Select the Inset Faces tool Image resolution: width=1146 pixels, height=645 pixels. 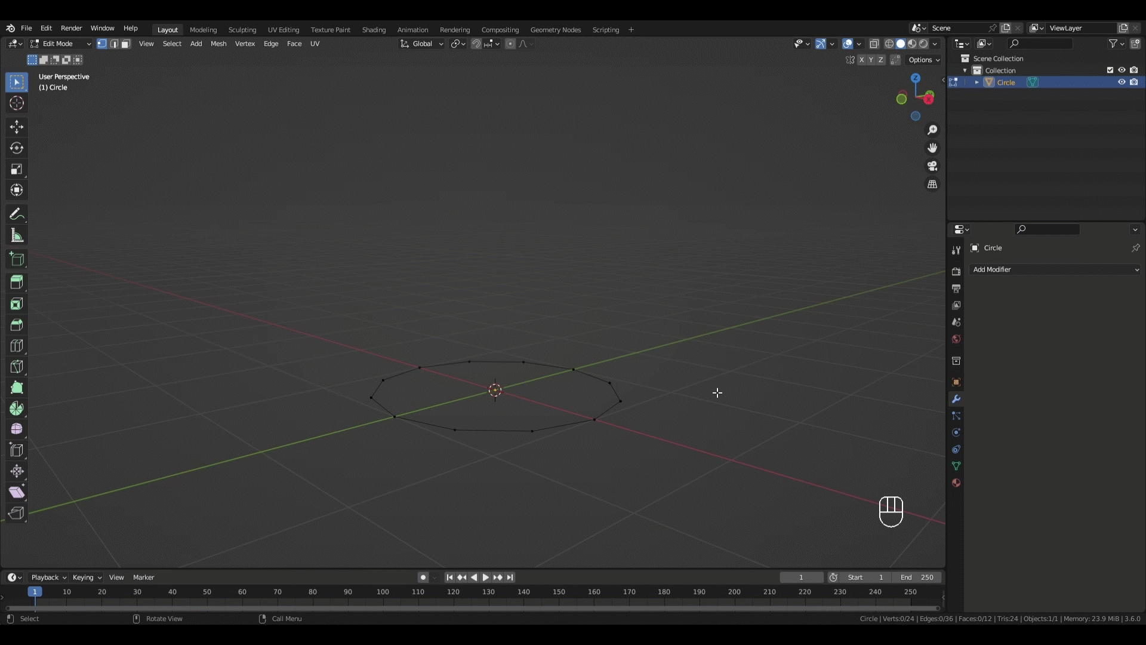coord(17,304)
